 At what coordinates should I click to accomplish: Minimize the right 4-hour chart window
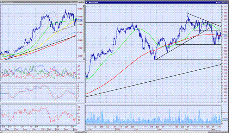(223, 2)
